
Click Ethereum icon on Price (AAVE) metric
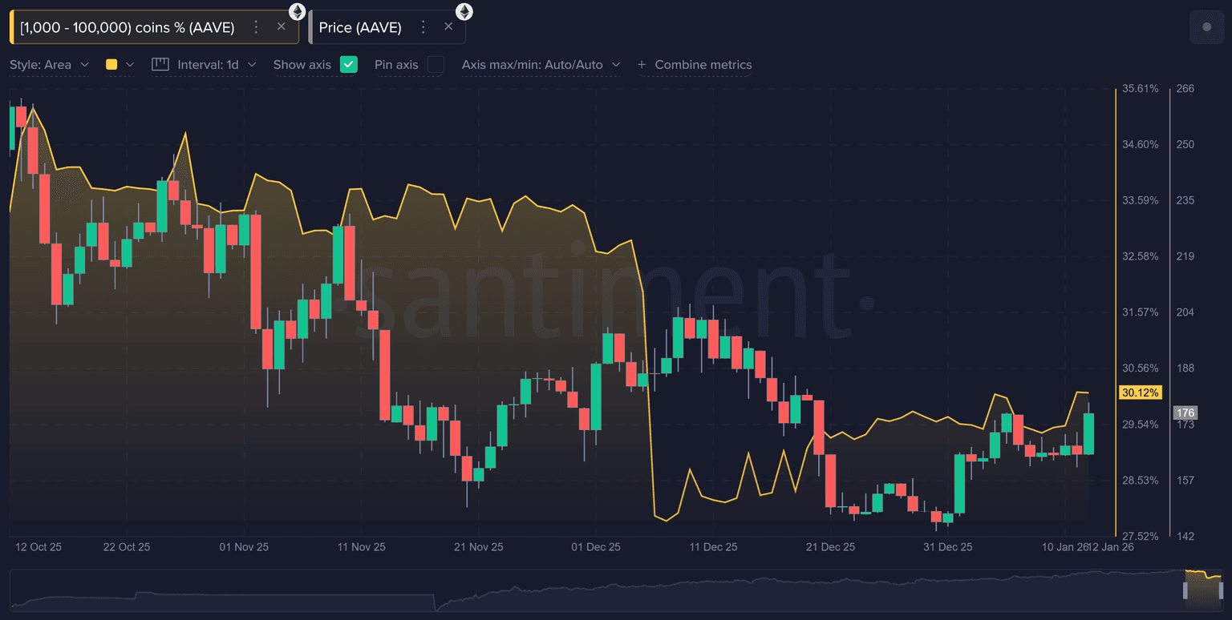click(x=464, y=11)
